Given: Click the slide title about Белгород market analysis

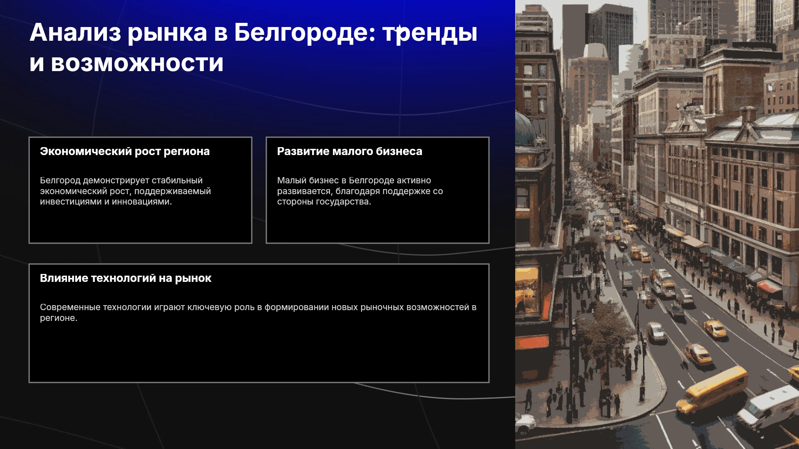Looking at the screenshot, I should coord(253,47).
